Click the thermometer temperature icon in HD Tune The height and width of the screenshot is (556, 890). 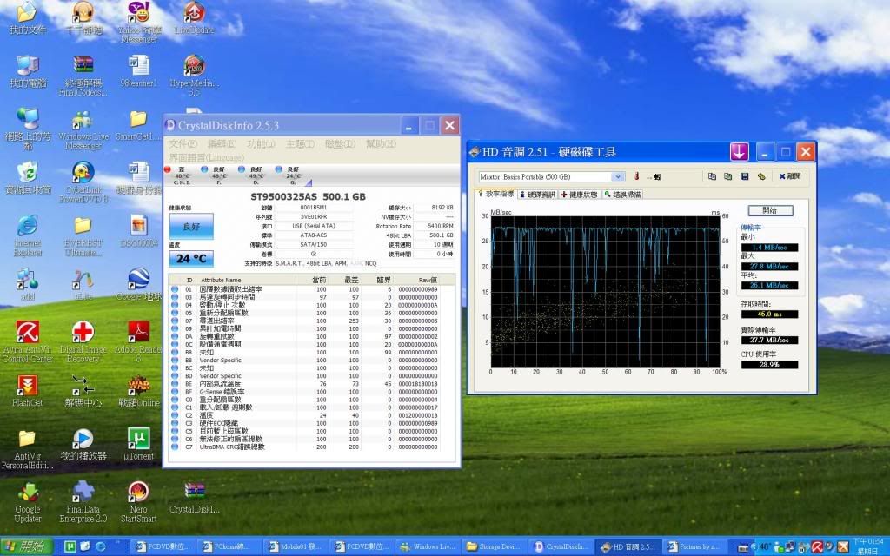pos(636,176)
